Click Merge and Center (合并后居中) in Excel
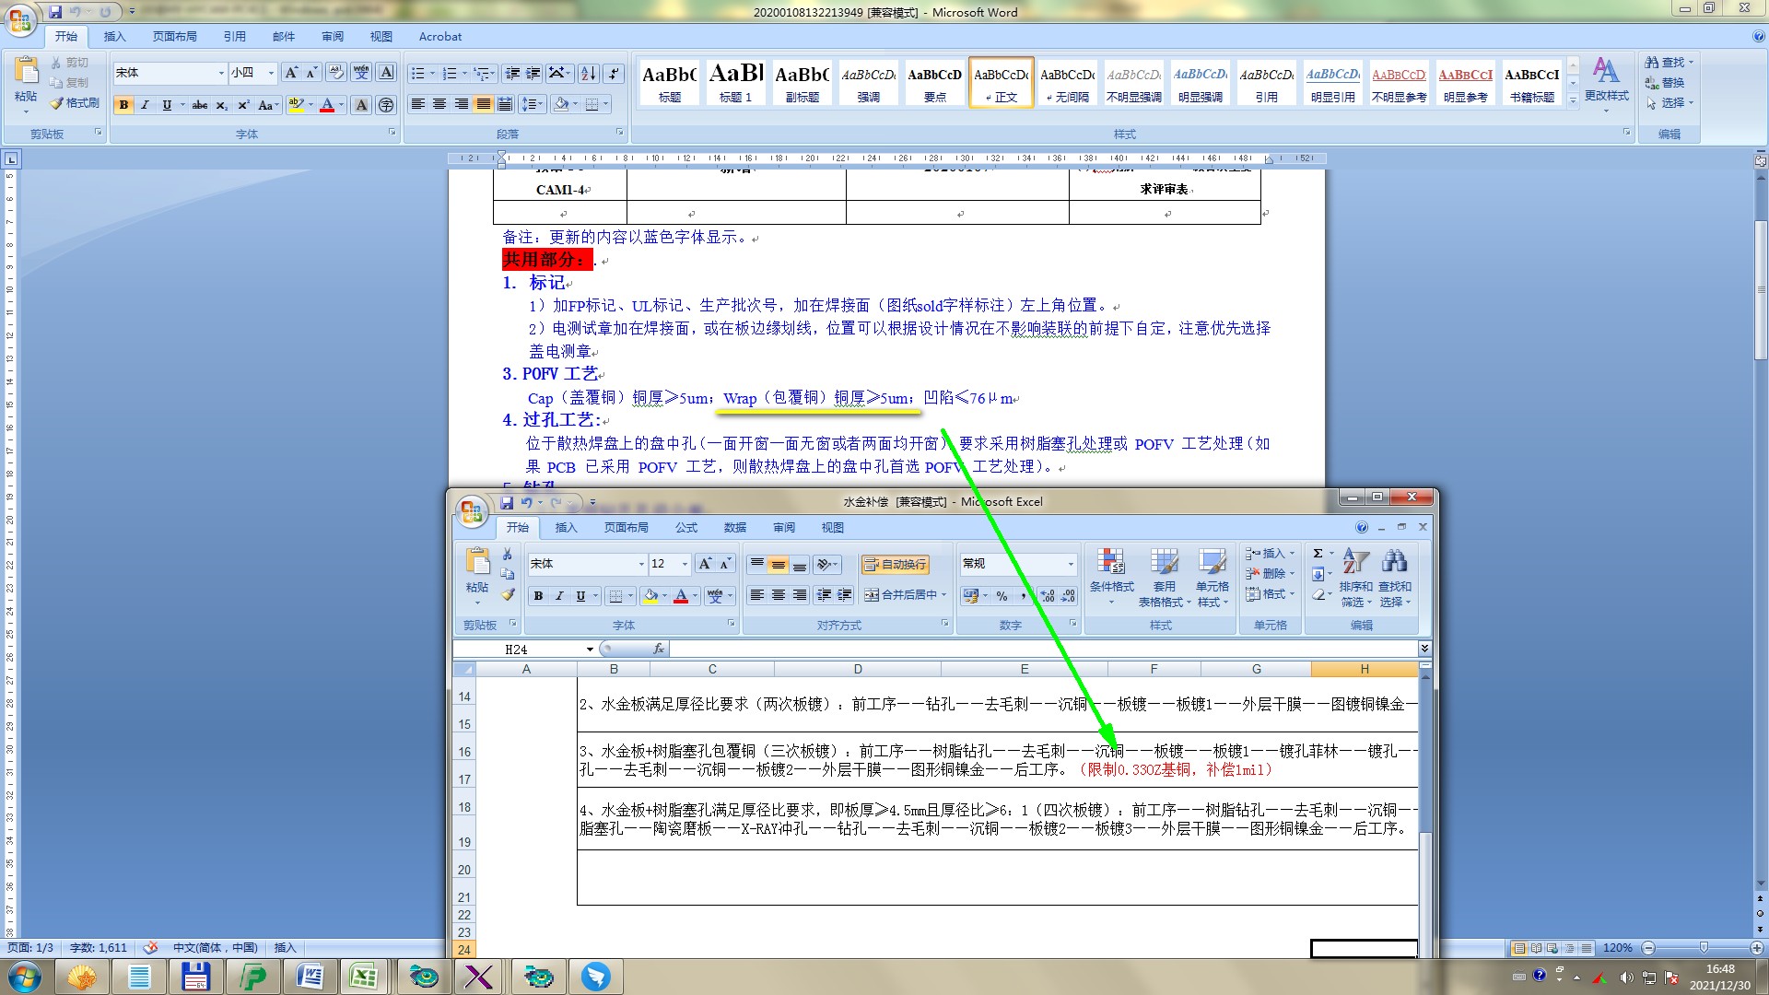1769x995 pixels. 901,595
